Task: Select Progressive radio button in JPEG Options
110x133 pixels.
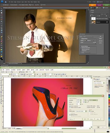Action: (81, 51)
